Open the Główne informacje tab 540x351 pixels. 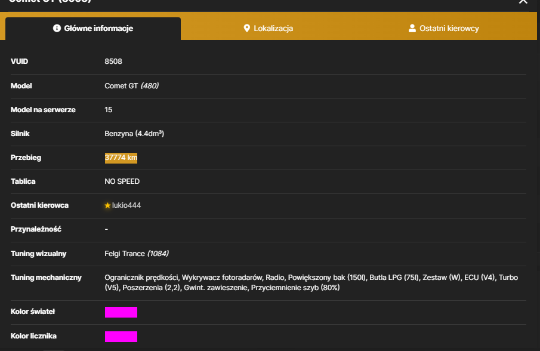93,28
